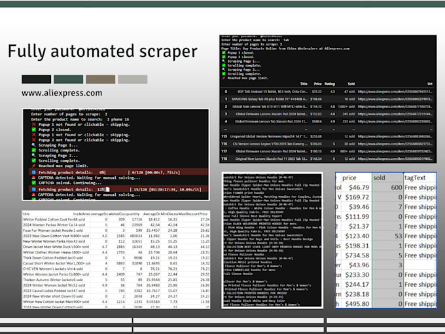445x334 pixels.
Task: Click the sold cell showing 7
Action: (387, 207)
